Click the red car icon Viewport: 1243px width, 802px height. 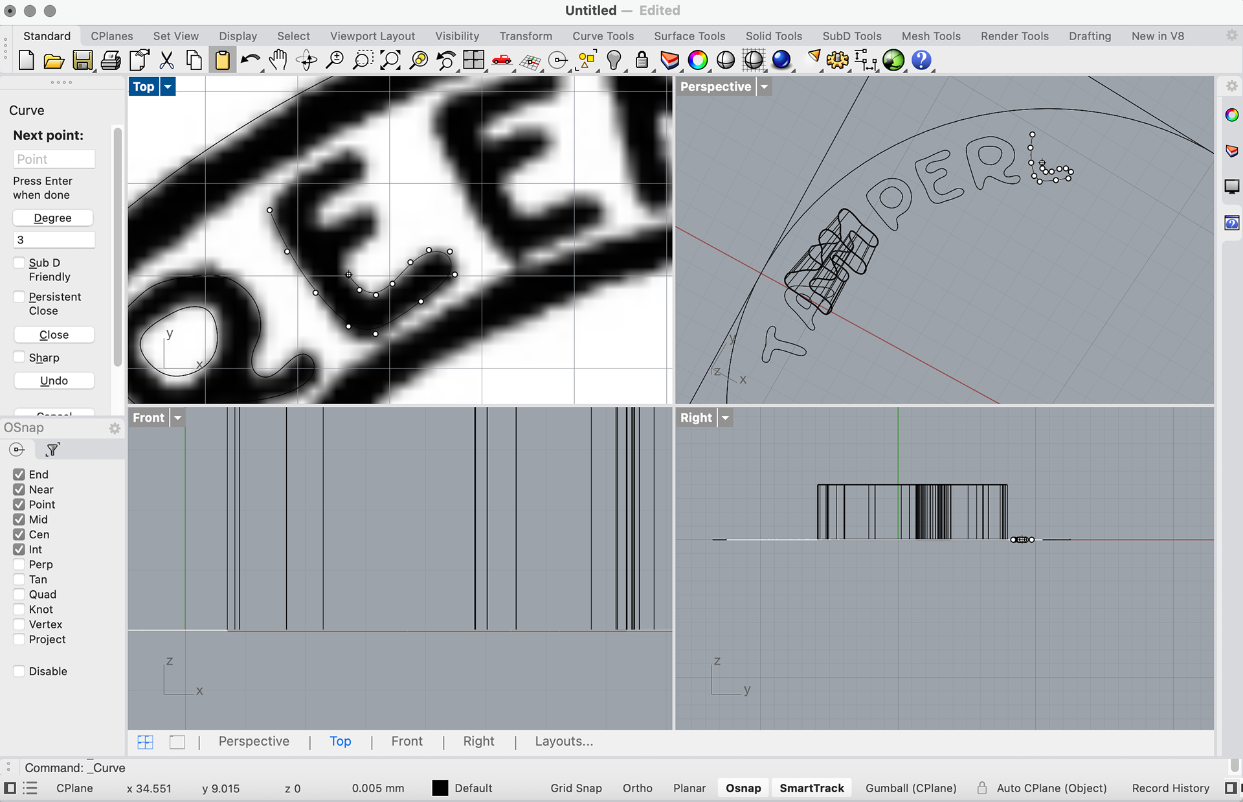click(x=502, y=60)
